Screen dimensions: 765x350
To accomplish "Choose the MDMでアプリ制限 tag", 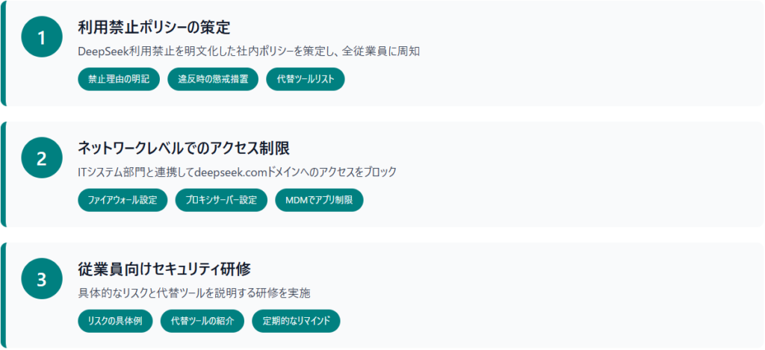I will (319, 201).
